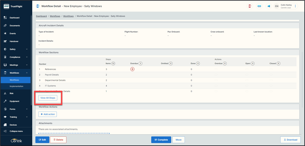Click the Dashboard breadcrumb link
The image size is (305, 146).
point(41,16)
